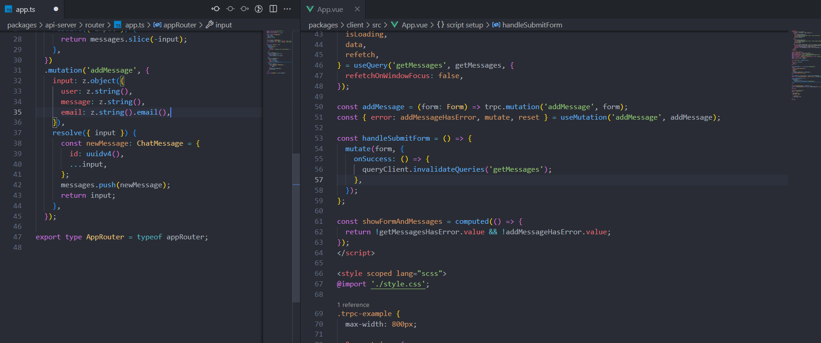Image resolution: width=821 pixels, height=343 pixels.
Task: Click the '1 reference' code lens link
Action: pyautogui.click(x=353, y=305)
